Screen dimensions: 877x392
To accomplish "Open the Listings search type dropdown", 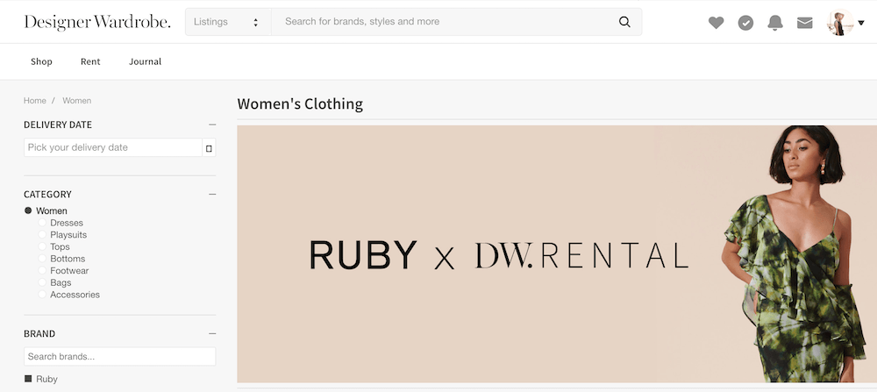I will [x=227, y=22].
